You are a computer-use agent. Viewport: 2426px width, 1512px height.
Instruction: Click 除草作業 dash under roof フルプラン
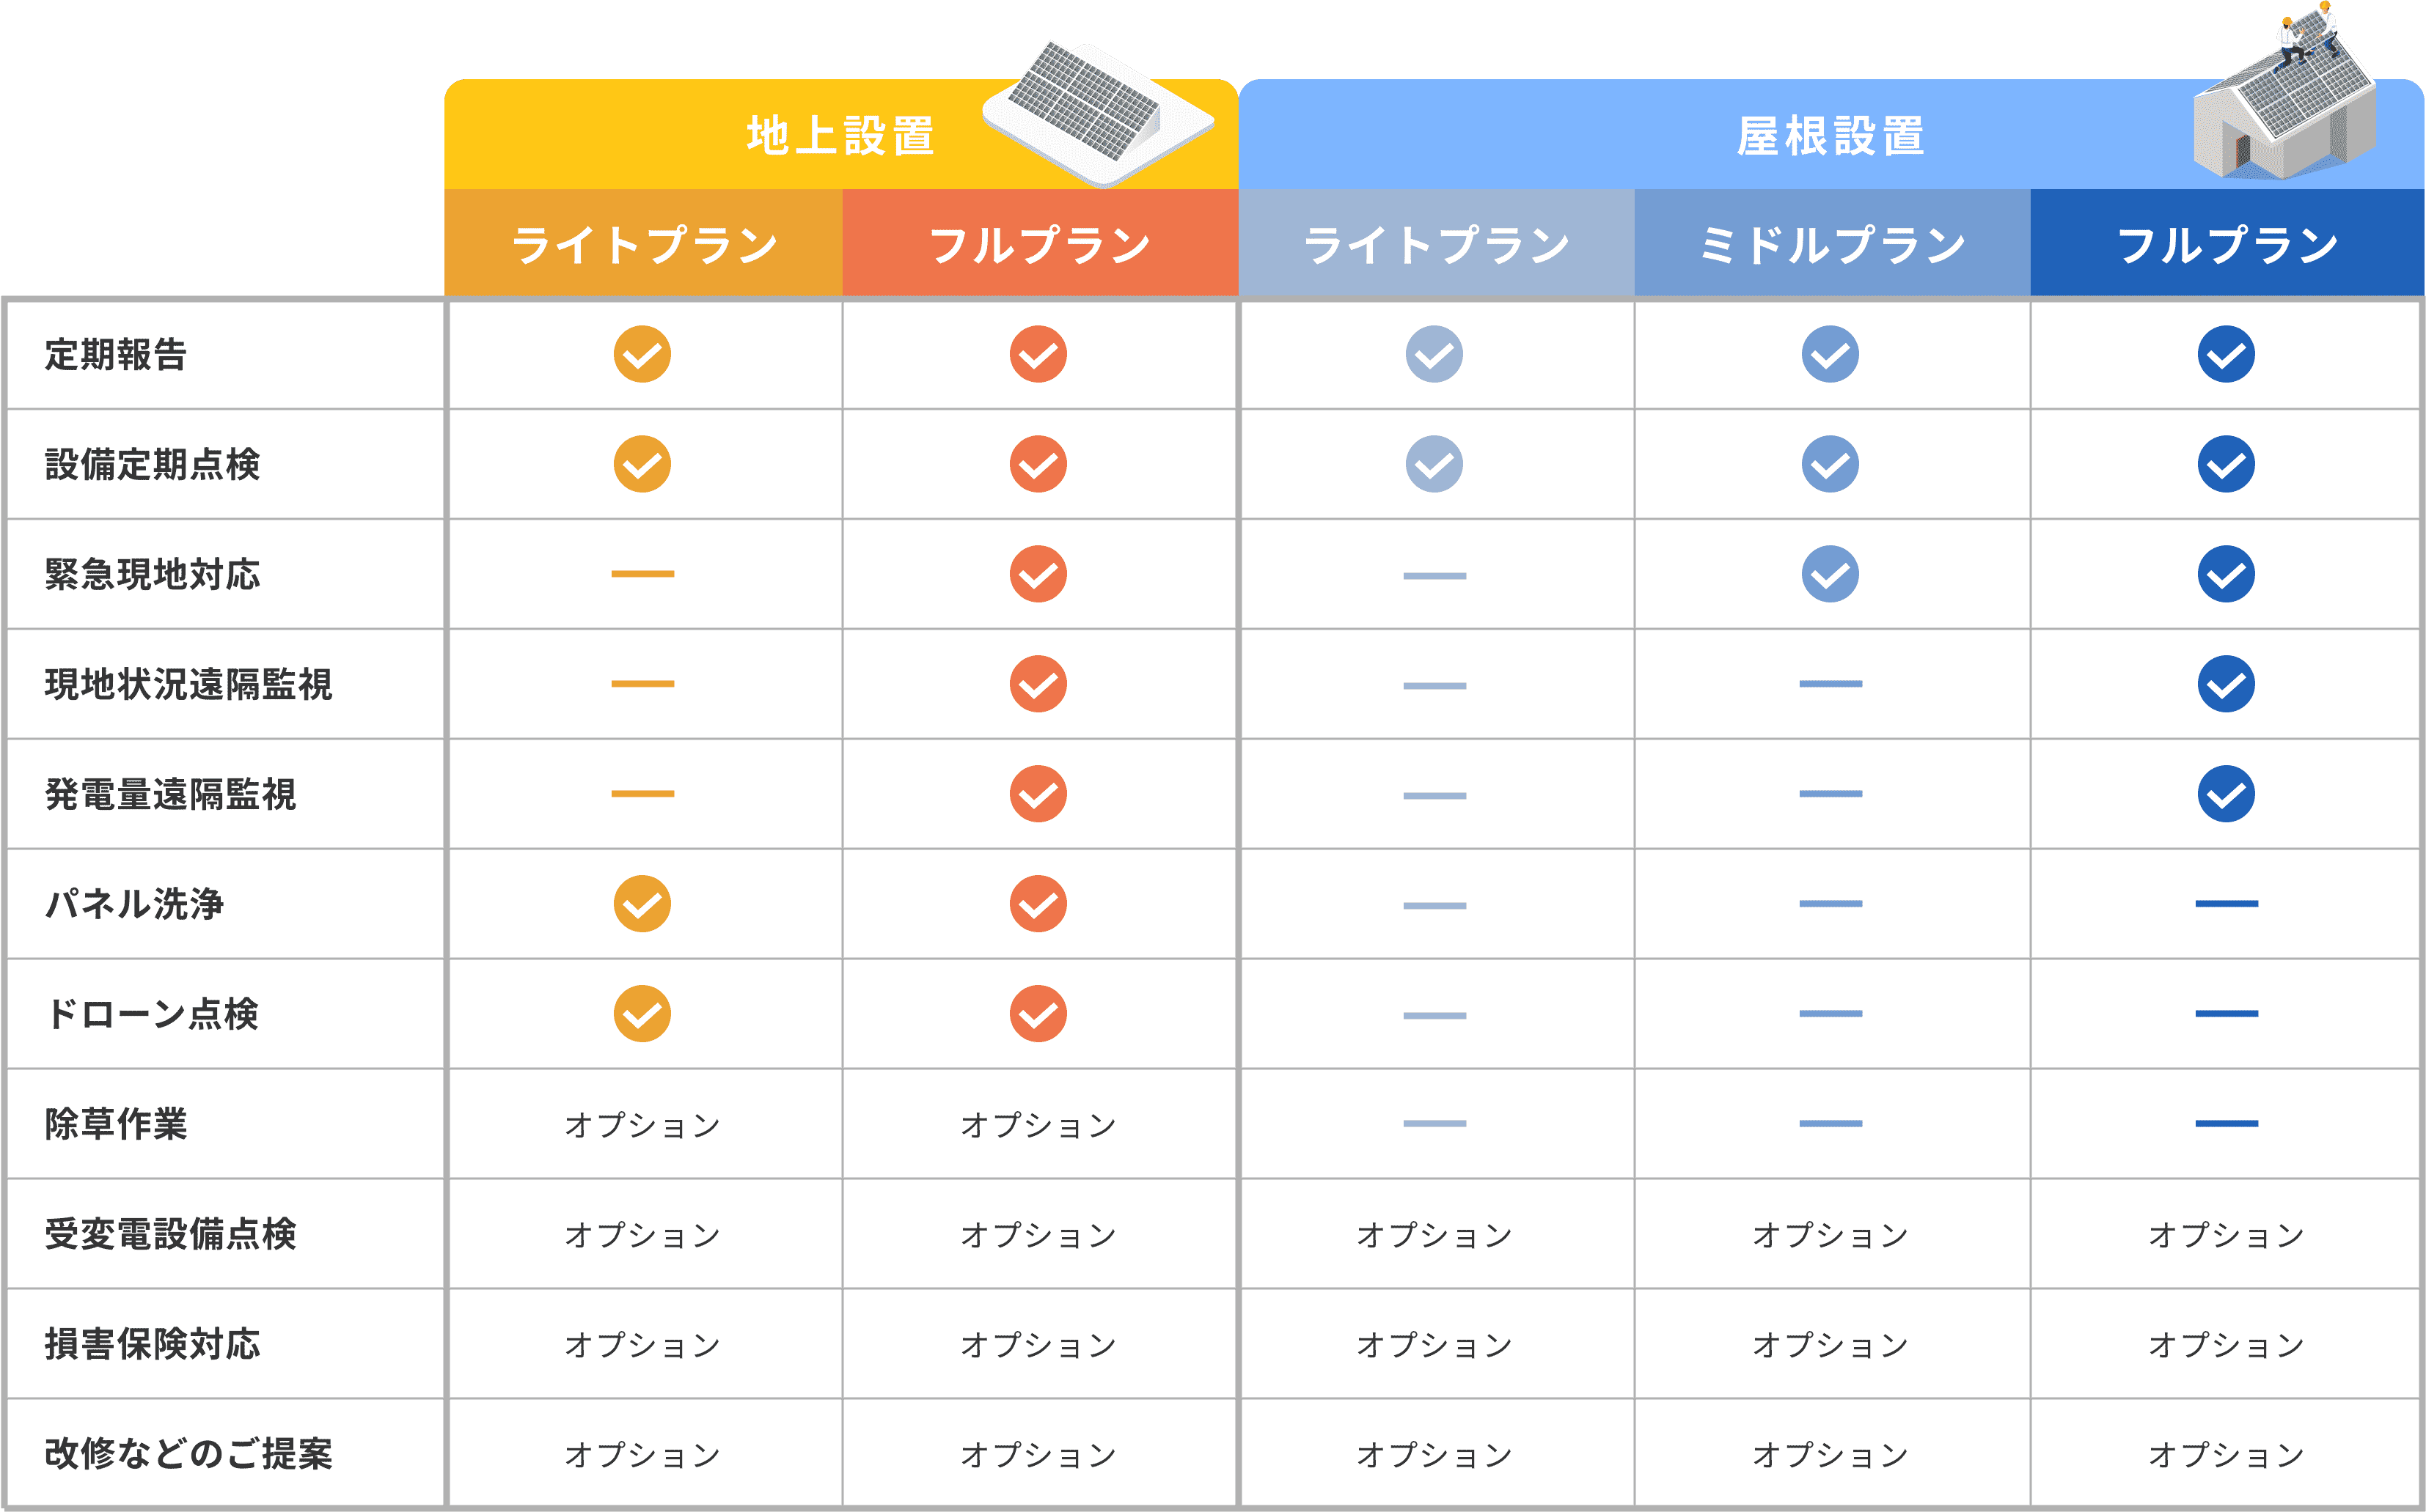point(2226,1124)
